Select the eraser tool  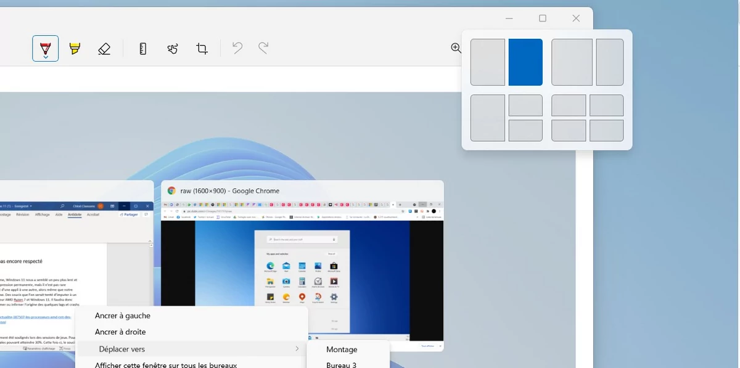click(104, 48)
